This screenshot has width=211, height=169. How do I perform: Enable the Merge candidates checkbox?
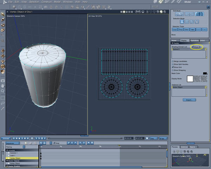(x=172, y=61)
